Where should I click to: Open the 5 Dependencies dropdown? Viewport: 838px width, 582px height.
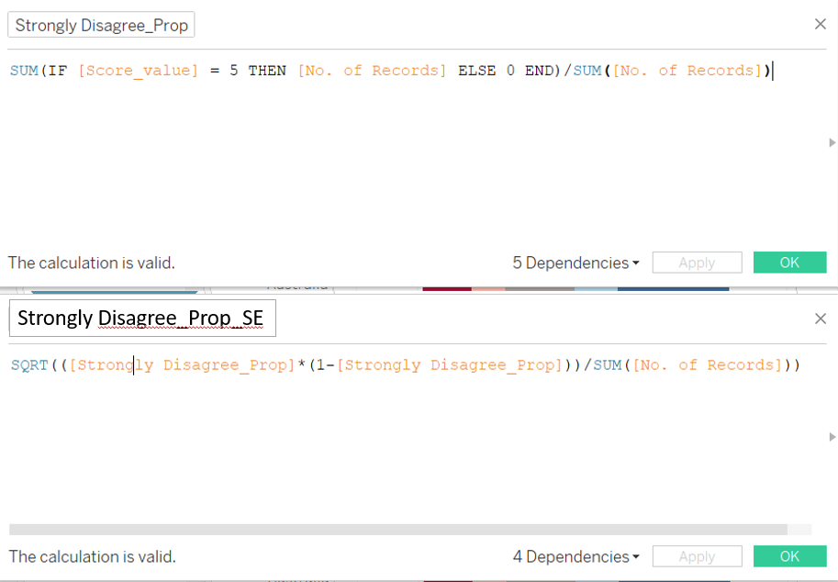575,263
